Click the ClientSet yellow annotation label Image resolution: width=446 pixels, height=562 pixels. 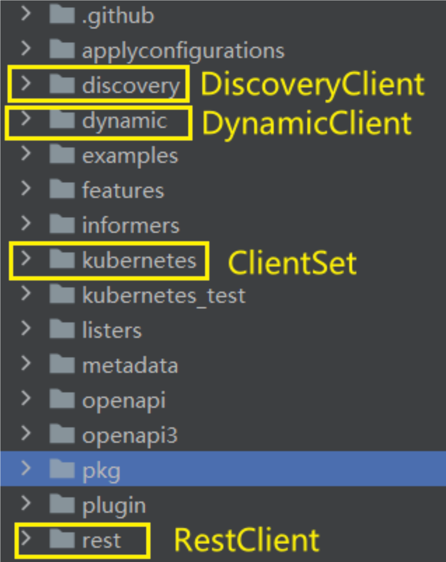tap(292, 263)
